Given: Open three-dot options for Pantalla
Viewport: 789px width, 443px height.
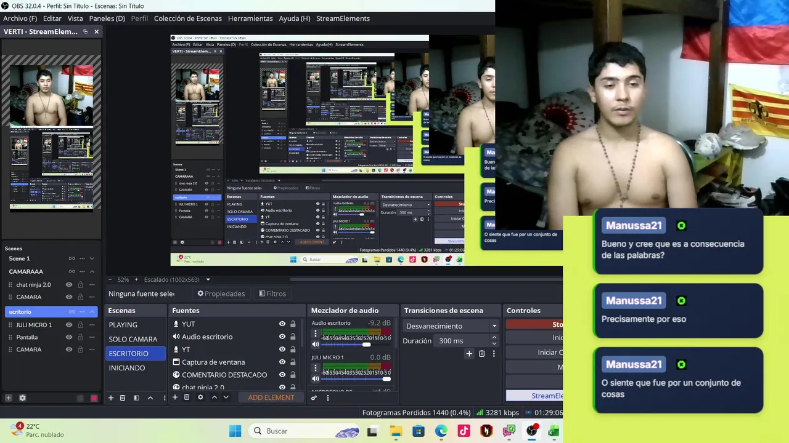Looking at the screenshot, I should [x=92, y=337].
